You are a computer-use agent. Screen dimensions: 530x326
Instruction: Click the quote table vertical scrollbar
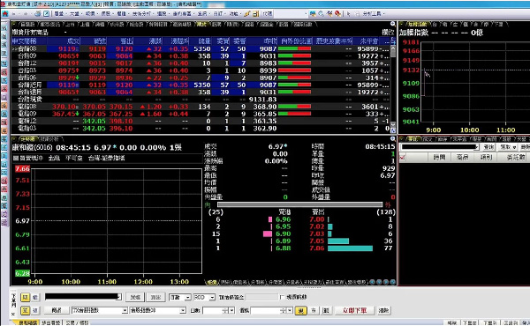click(x=393, y=88)
